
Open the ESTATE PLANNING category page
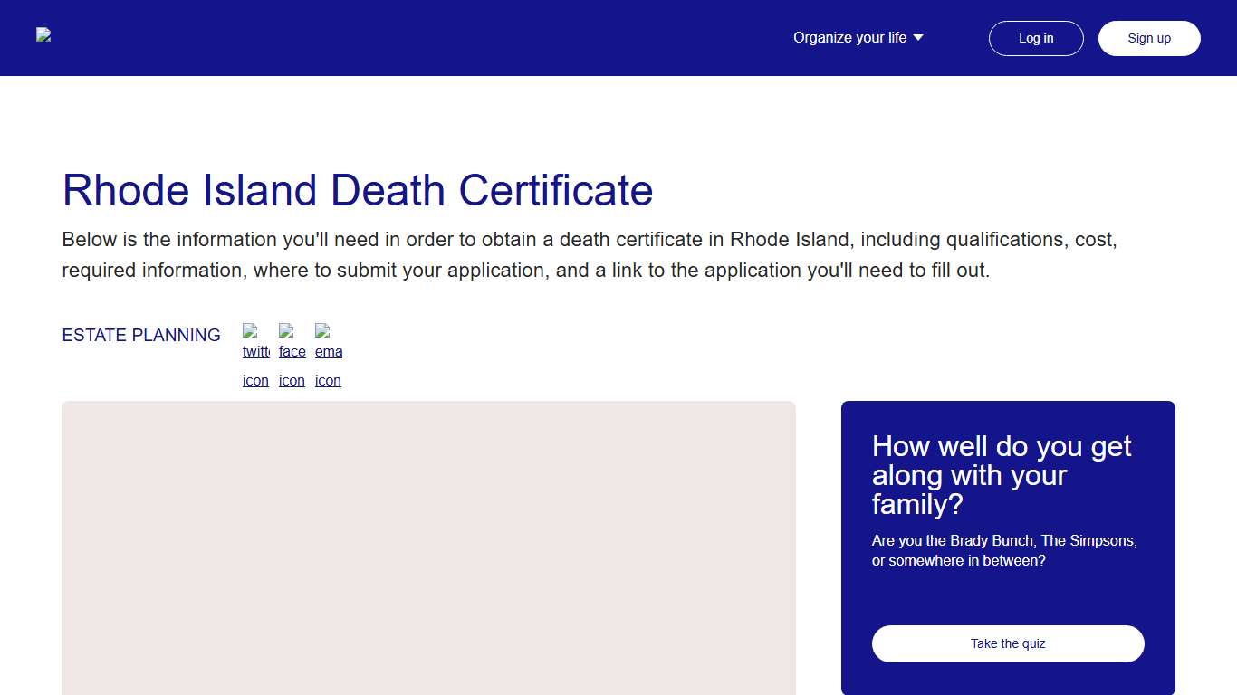point(141,335)
